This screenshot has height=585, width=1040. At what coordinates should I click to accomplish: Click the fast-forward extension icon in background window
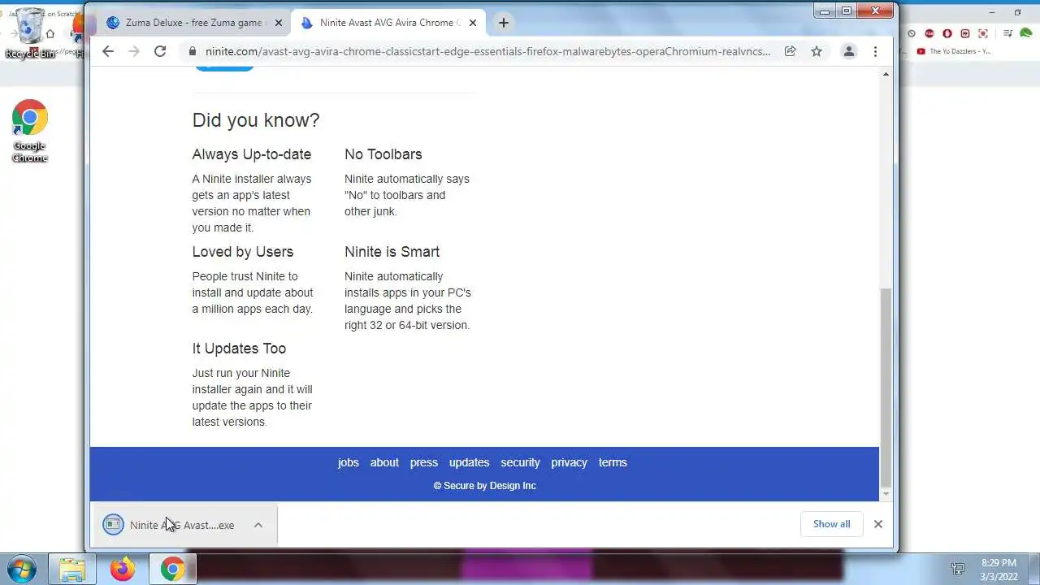point(965,33)
